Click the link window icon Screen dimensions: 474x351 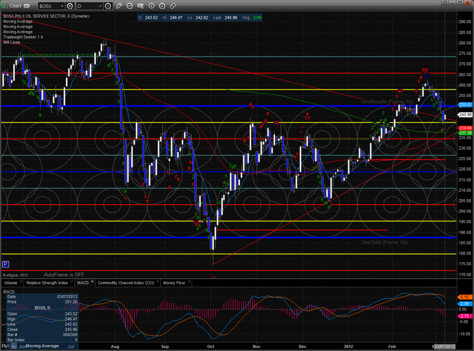173,6
